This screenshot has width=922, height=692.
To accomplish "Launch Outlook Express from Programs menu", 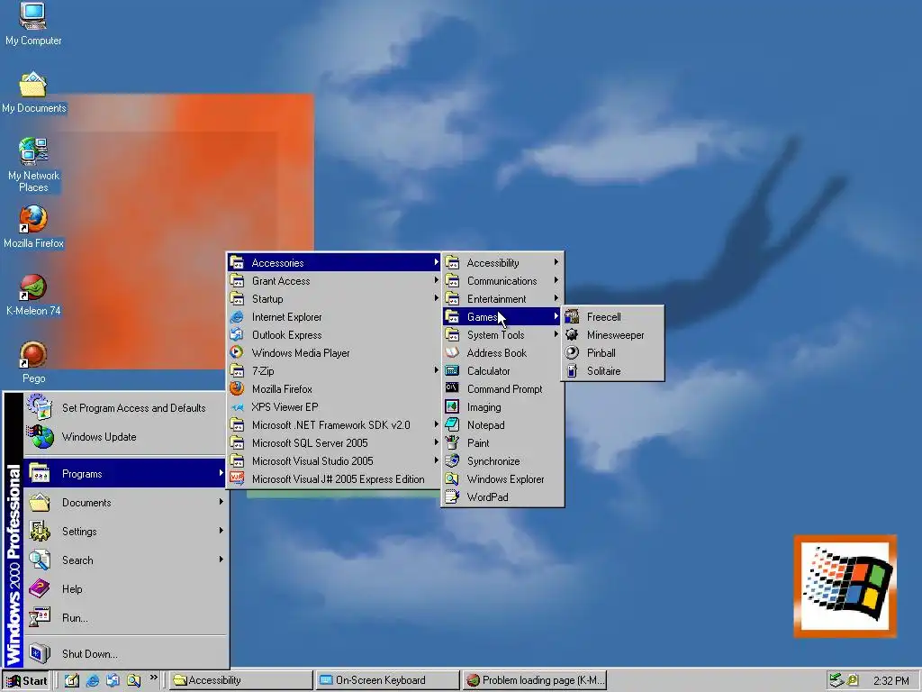I will [334, 335].
